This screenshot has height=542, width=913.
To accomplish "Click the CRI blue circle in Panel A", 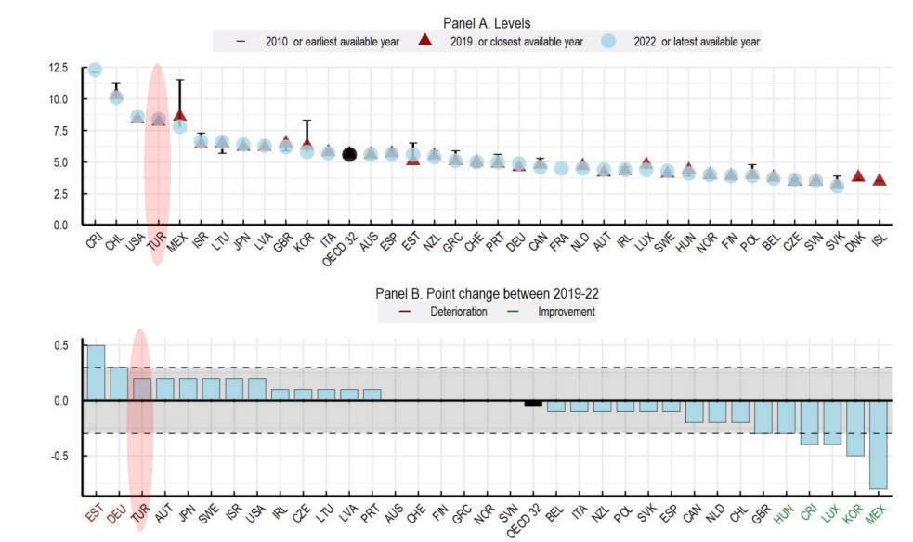I will click(x=95, y=71).
